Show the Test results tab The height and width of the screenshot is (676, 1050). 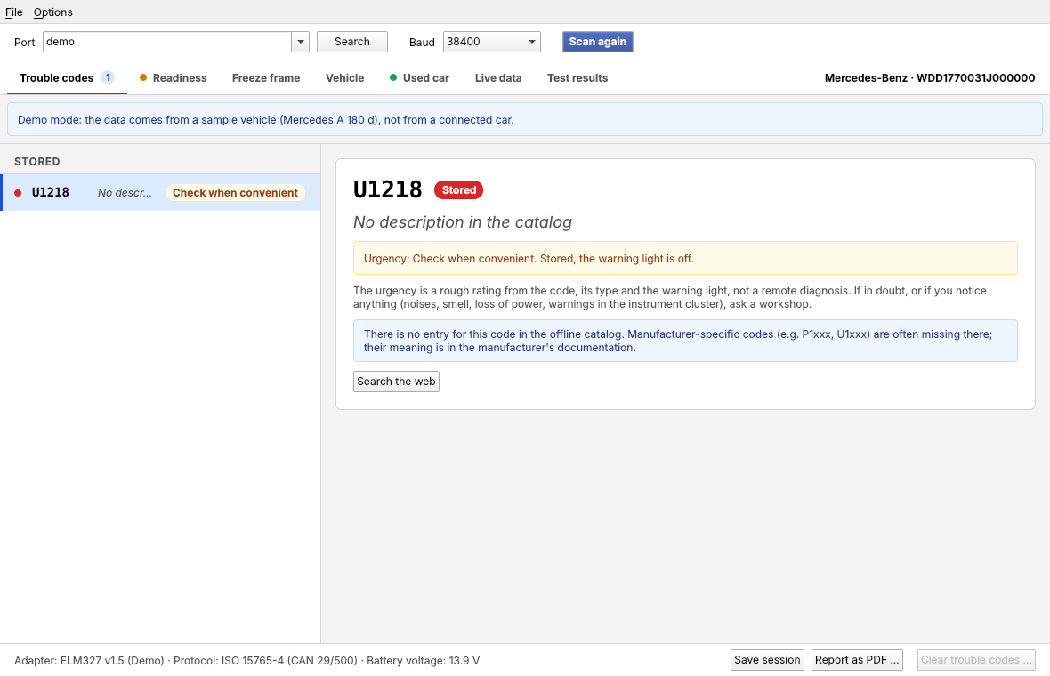(x=577, y=77)
